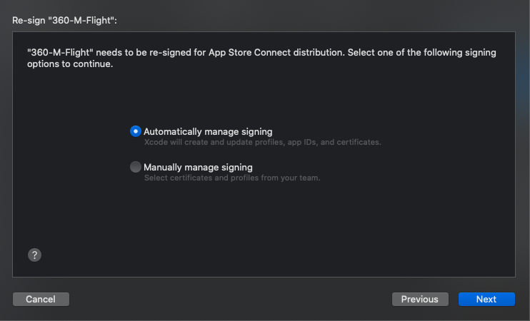Click "Select certificates and profiles from your team" text
530x321 pixels.
(232, 178)
